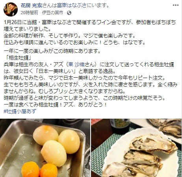The height and width of the screenshot is (177, 182).
Task: Click the dark bottle in the oyster photo
Action: pyautogui.click(x=119, y=126)
